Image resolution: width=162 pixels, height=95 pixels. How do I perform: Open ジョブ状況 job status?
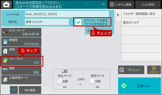[x=148, y=4]
